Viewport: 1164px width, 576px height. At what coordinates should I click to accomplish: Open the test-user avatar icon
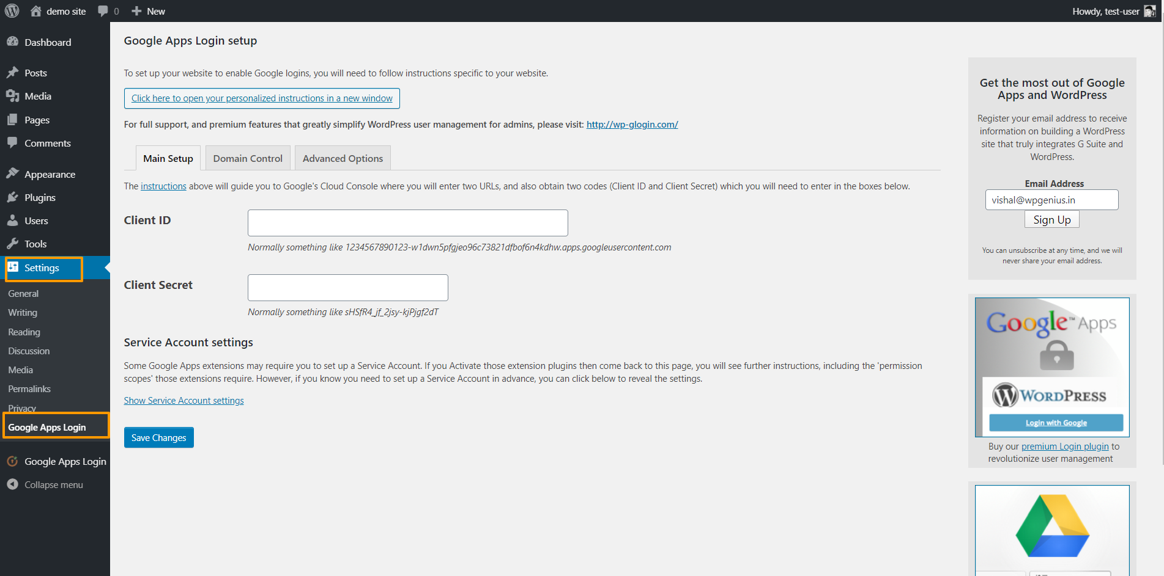click(1150, 11)
